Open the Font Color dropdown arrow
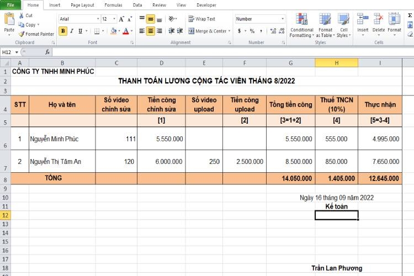 [x=131, y=31]
